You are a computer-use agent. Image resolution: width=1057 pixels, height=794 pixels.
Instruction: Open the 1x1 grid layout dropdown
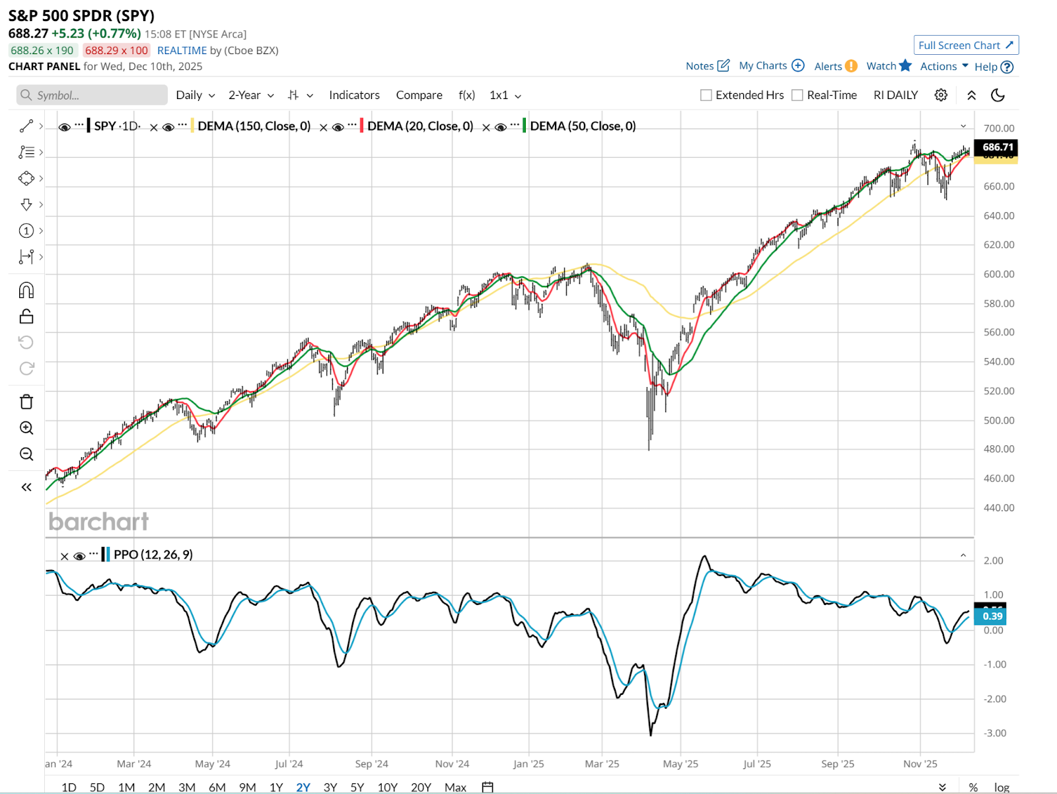coord(505,95)
